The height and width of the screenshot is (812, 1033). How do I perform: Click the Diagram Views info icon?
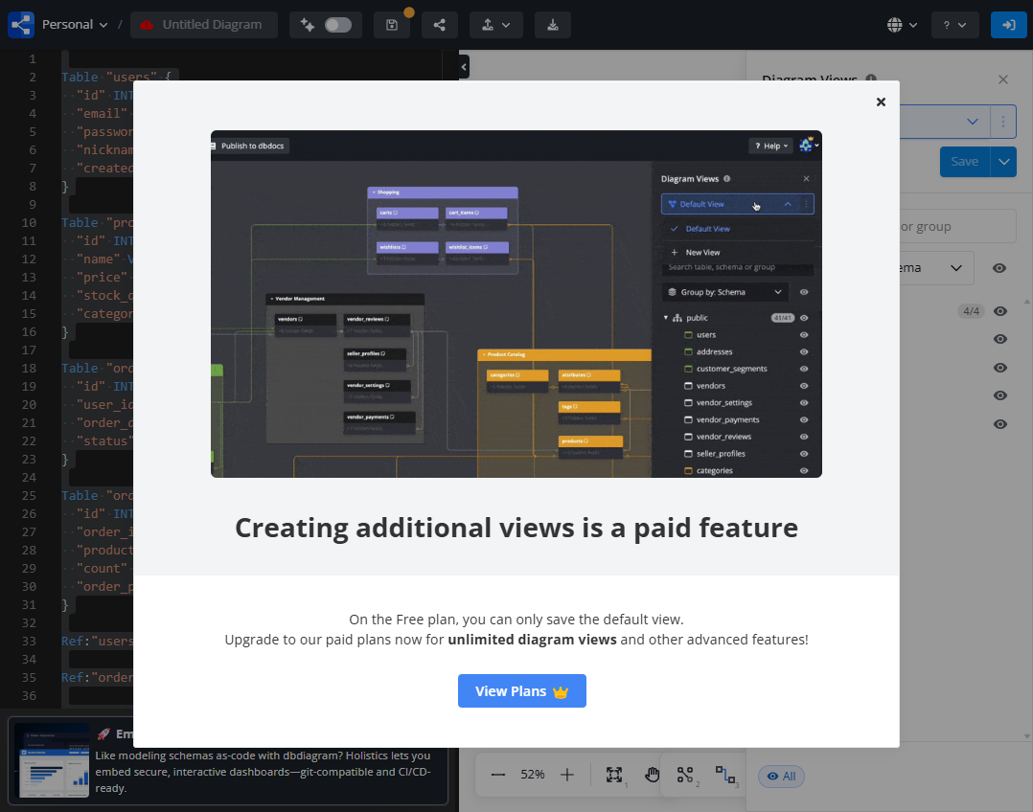(x=871, y=79)
